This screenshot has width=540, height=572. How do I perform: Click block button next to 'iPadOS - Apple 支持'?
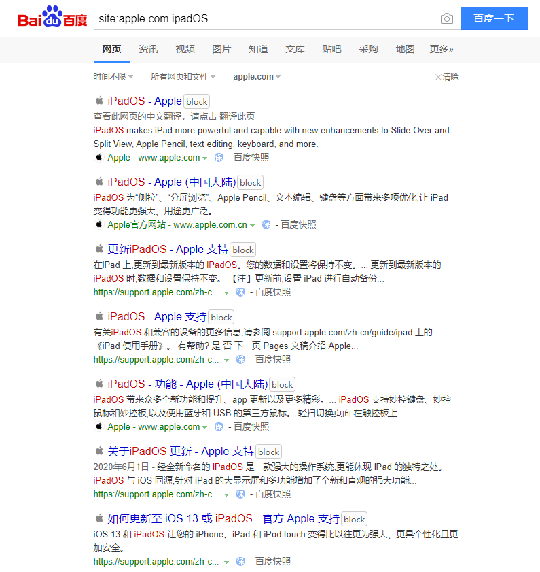pyautogui.click(x=221, y=318)
